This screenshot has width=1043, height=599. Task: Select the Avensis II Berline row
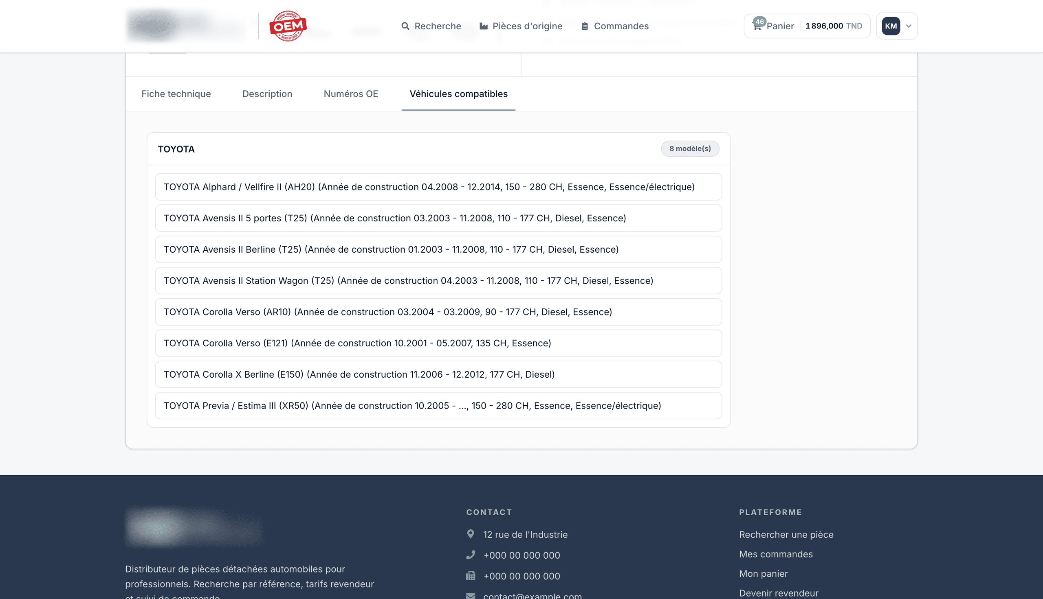(x=438, y=249)
